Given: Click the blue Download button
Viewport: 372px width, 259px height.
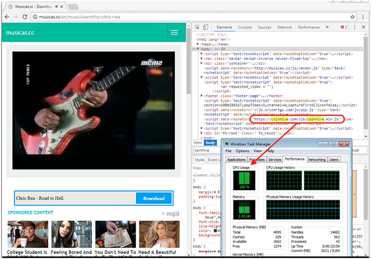Looking at the screenshot, I should [154, 198].
